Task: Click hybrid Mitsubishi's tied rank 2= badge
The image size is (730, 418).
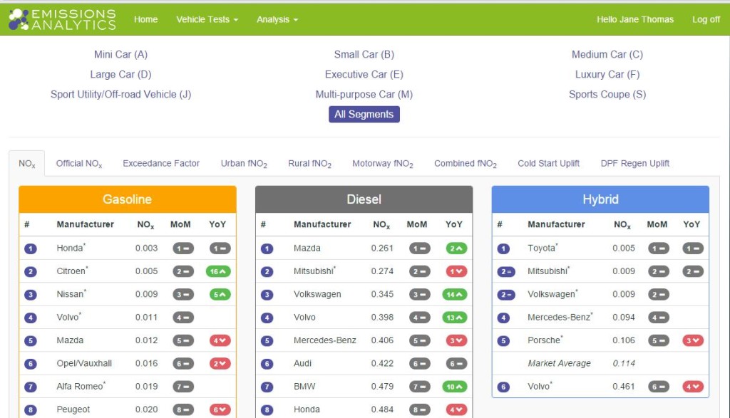Action: pos(506,271)
